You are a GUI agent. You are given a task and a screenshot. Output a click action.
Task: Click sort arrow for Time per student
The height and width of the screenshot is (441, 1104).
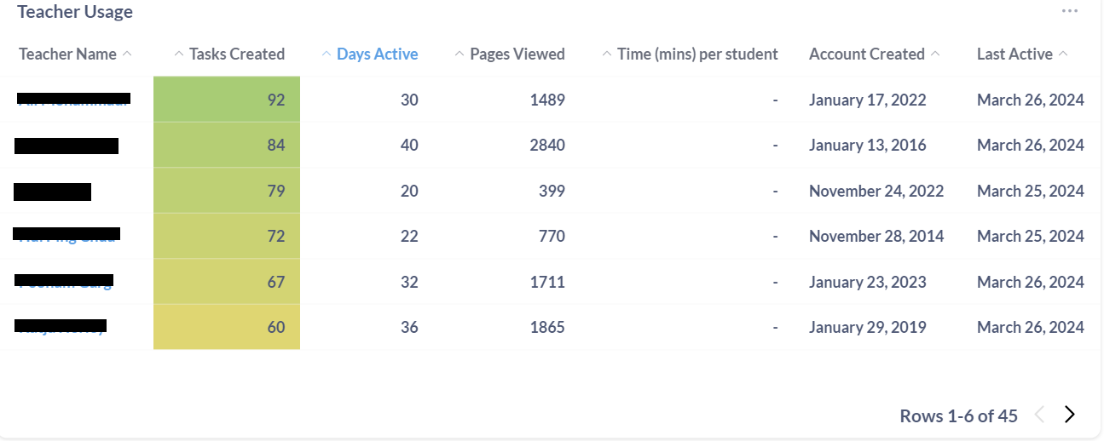(607, 54)
